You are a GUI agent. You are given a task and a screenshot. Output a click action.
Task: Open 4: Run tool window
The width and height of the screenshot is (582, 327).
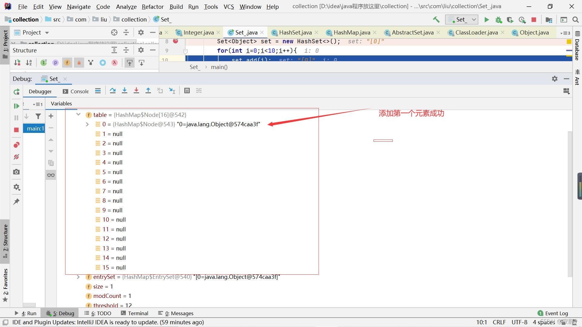[x=25, y=313]
